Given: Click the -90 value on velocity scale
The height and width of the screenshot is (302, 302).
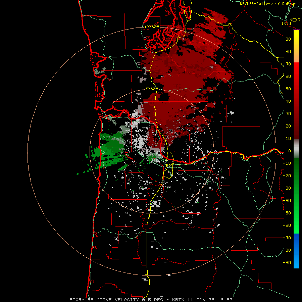Looking at the screenshot, I should (x=287, y=263).
